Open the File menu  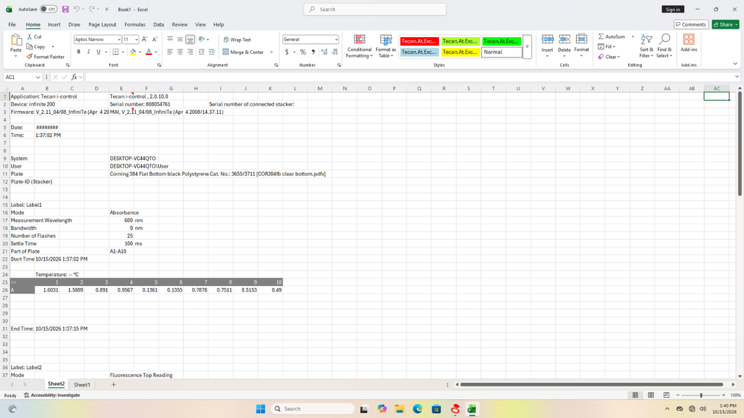pos(12,24)
